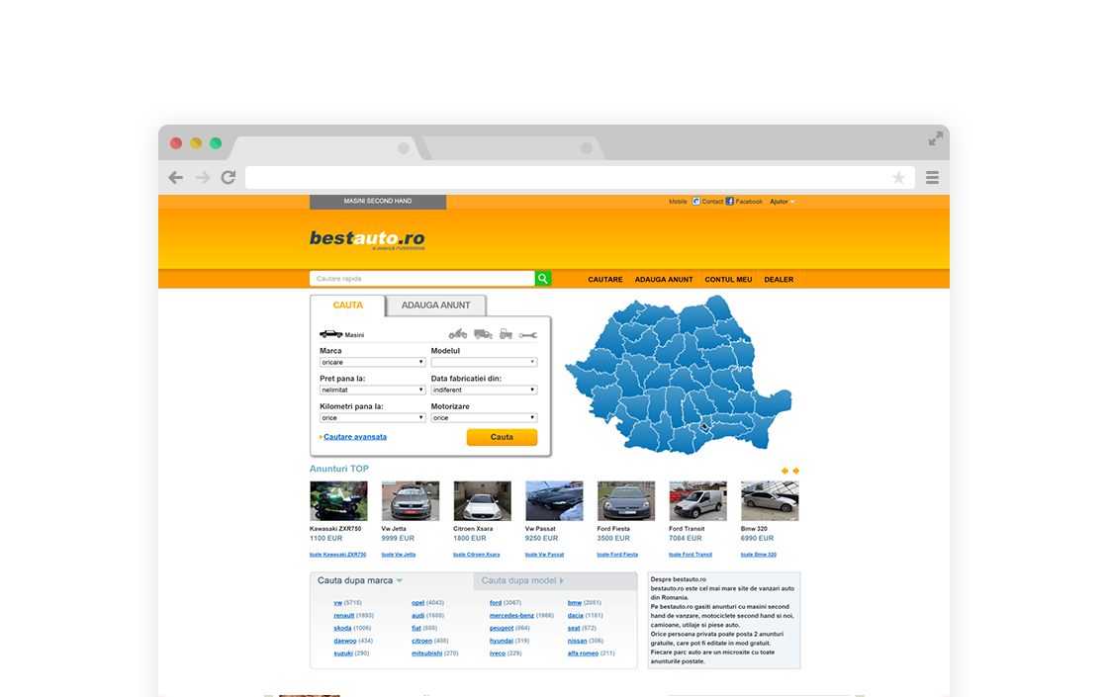Click the bestauto.ro logo
The width and height of the screenshot is (1108, 697).
[367, 239]
